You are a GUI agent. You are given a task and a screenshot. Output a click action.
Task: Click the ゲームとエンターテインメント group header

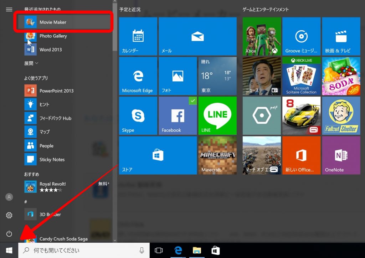pos(266,10)
